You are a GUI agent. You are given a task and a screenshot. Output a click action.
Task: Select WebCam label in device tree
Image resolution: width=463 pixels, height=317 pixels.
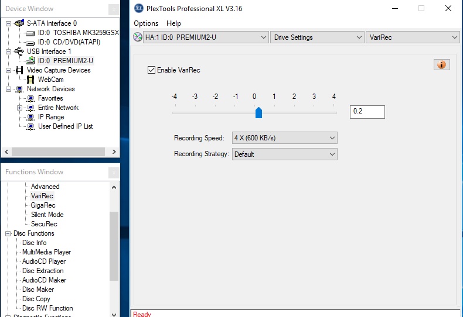pyautogui.click(x=51, y=80)
